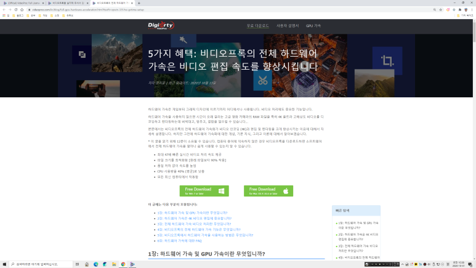Open the Chrome profile avatar

(466, 10)
